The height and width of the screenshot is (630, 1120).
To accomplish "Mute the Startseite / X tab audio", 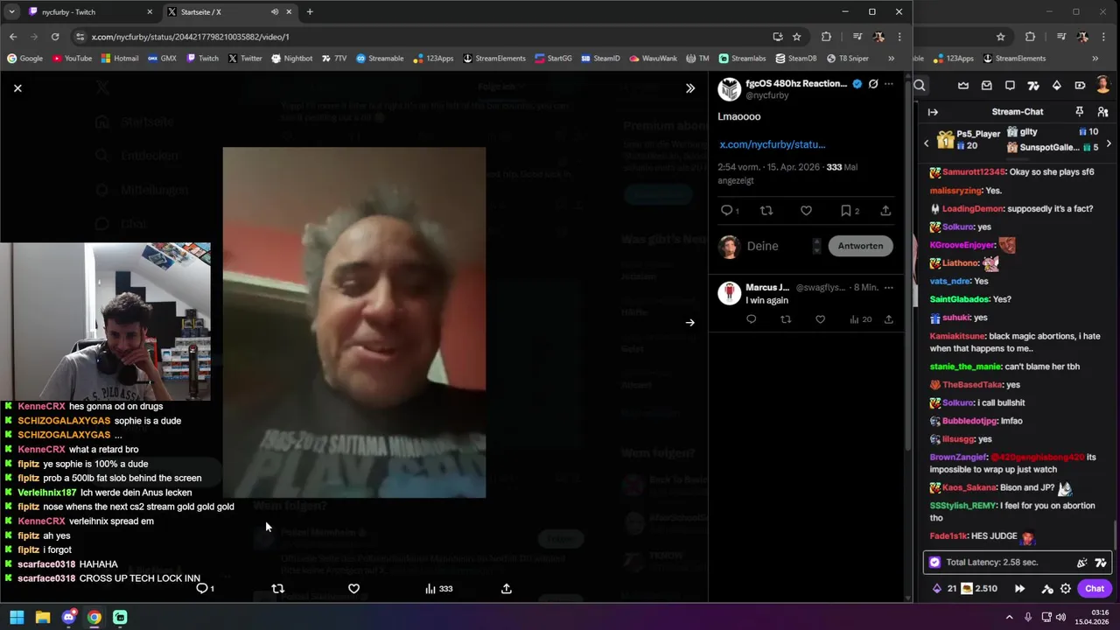I will (275, 12).
